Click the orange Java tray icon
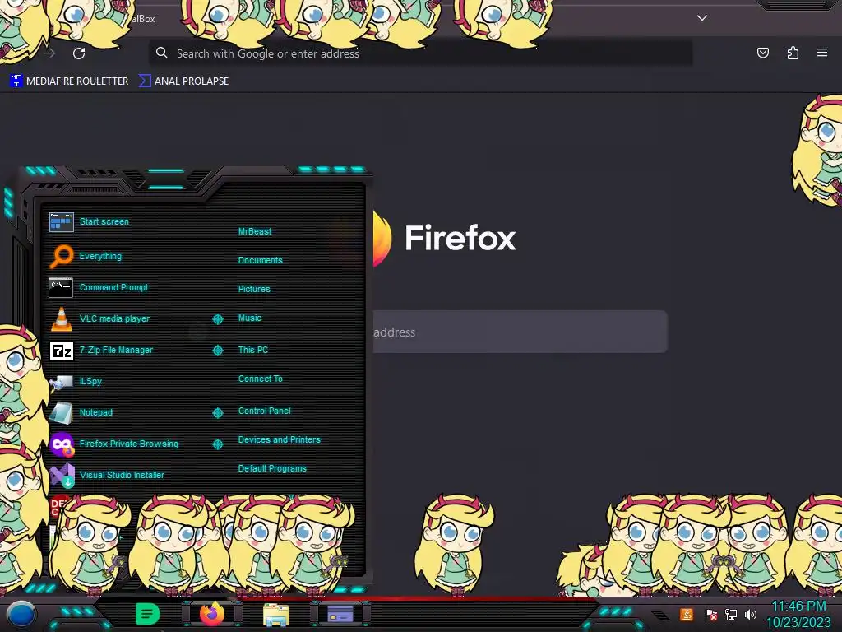The height and width of the screenshot is (632, 842). point(687,614)
